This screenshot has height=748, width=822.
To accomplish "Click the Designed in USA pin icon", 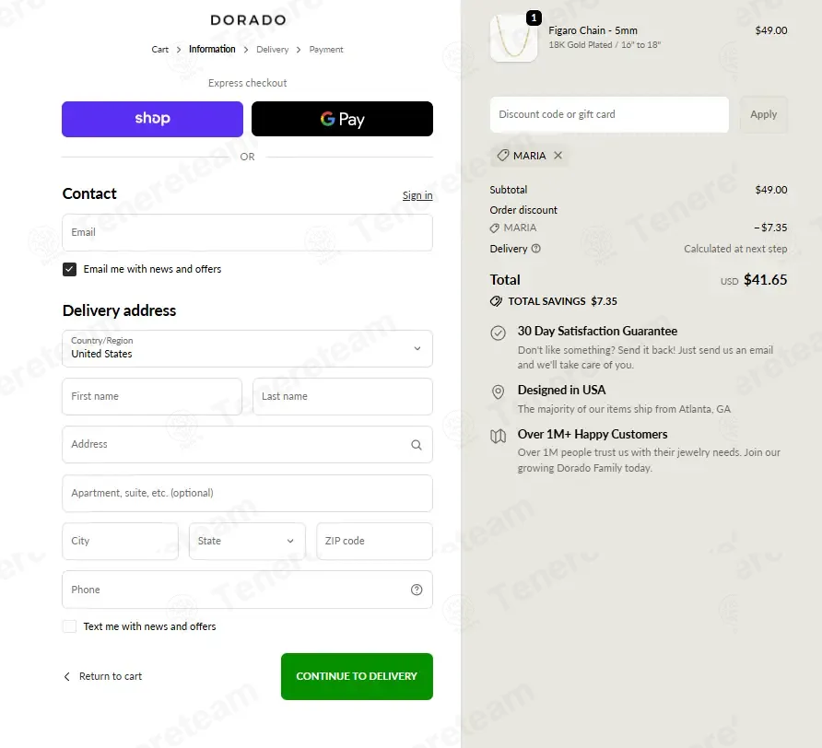I will [498, 392].
